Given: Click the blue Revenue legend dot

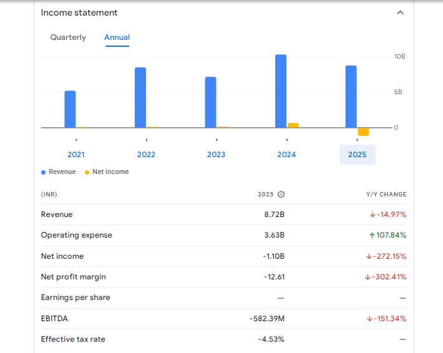Looking at the screenshot, I should click(43, 172).
